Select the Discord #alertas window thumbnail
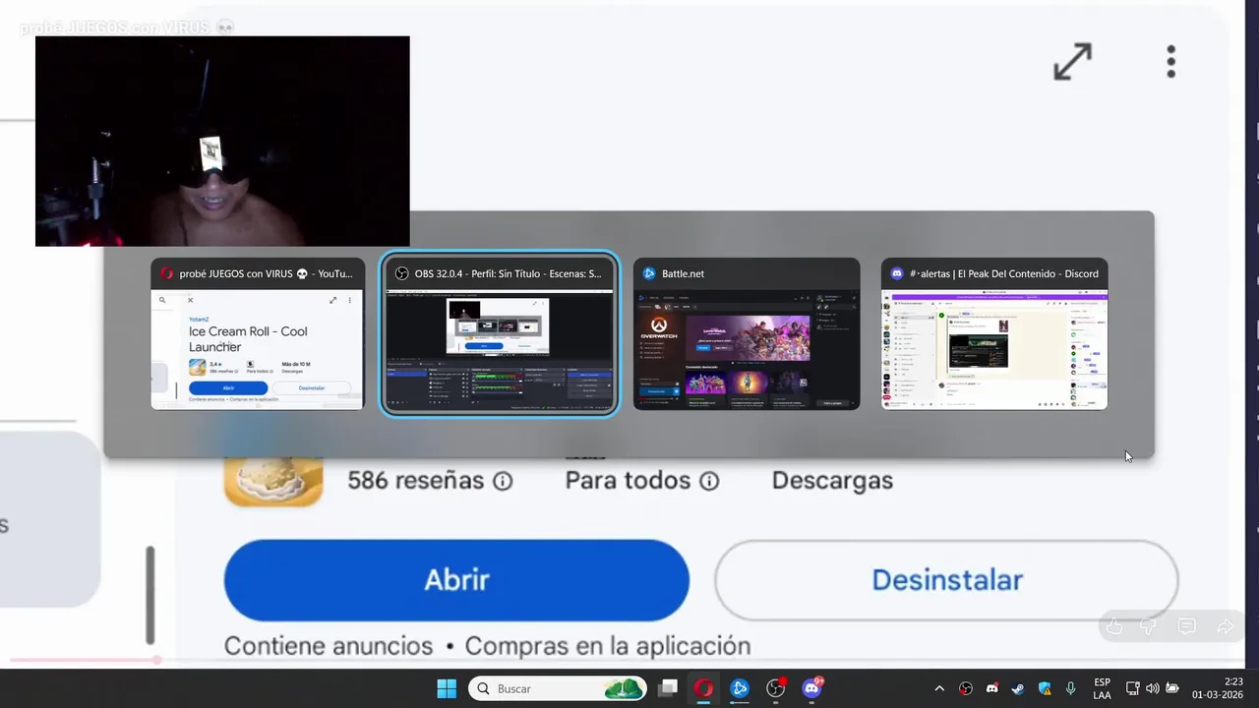Viewport: 1259px width, 708px height. point(994,334)
